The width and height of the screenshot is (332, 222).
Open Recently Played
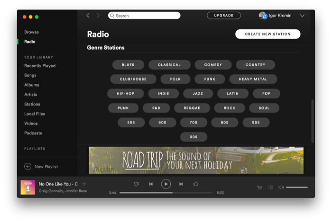tap(40, 66)
